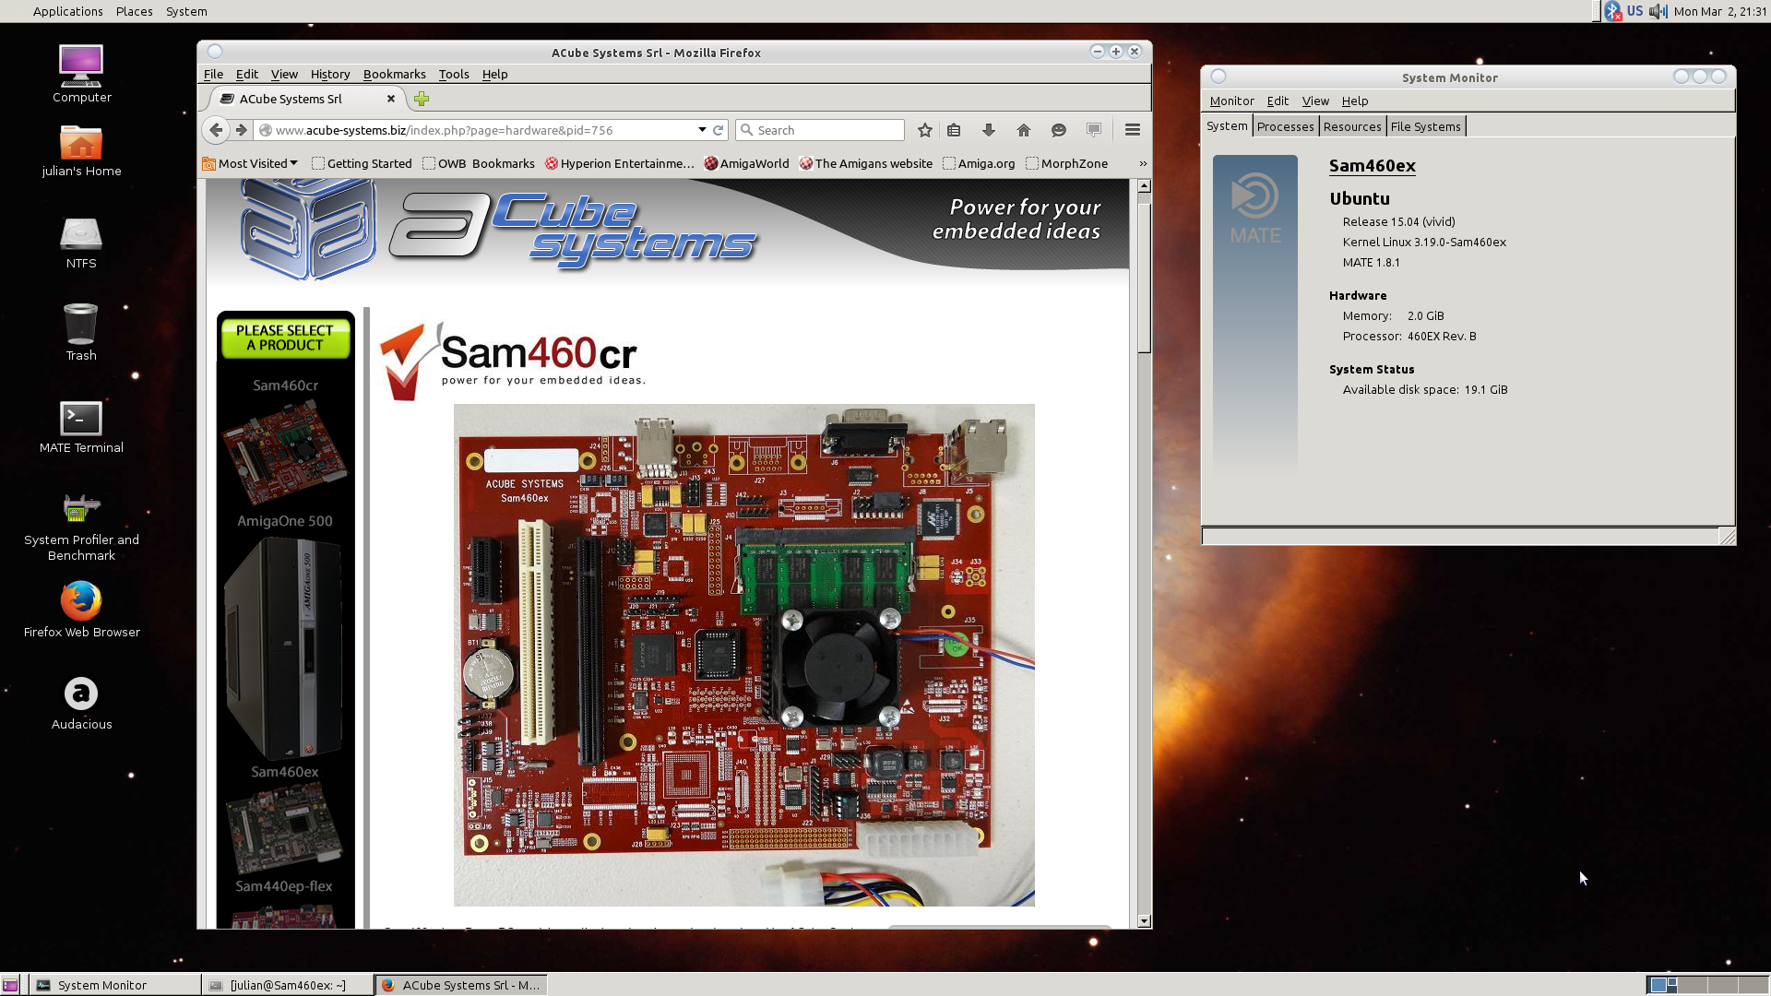Viewport: 1771px width, 996px height.
Task: Show more bookmarks toolbar items chevron
Action: coord(1143,163)
